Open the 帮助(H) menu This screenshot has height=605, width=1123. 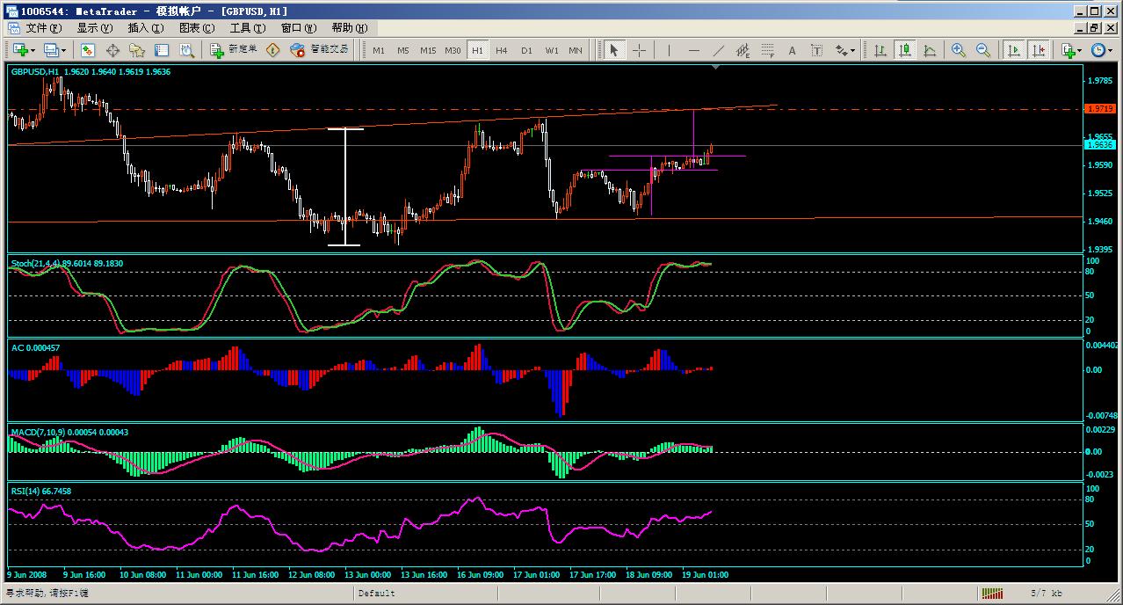click(350, 27)
